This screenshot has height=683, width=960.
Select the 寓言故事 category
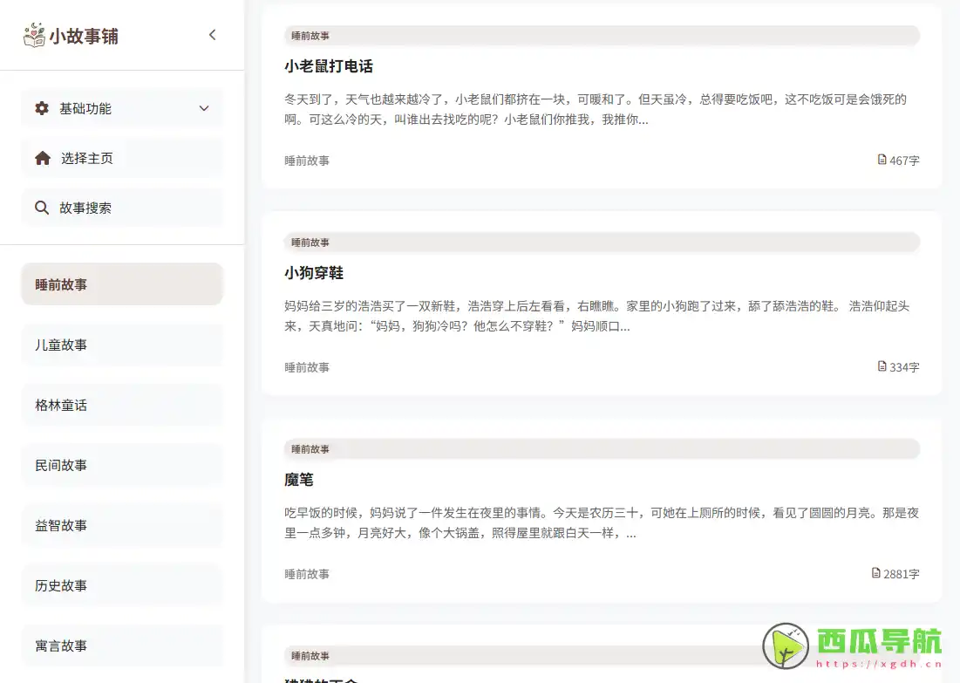click(121, 645)
